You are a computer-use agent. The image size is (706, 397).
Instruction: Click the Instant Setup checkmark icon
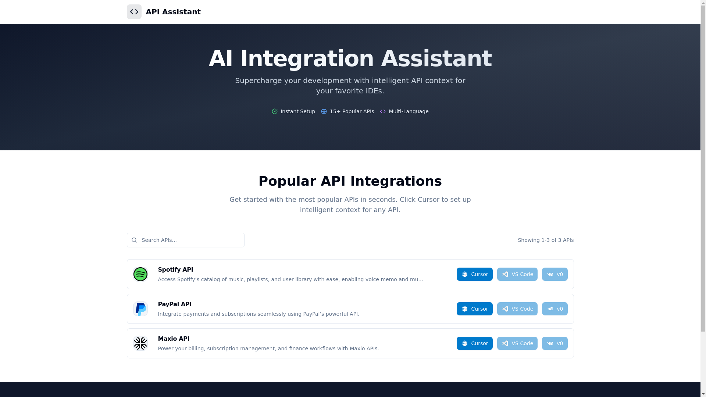[275, 111]
